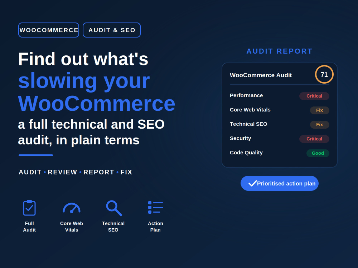Click the Good badge beside Code Quality
Image resolution: width=358 pixels, height=268 pixels.
pos(318,153)
